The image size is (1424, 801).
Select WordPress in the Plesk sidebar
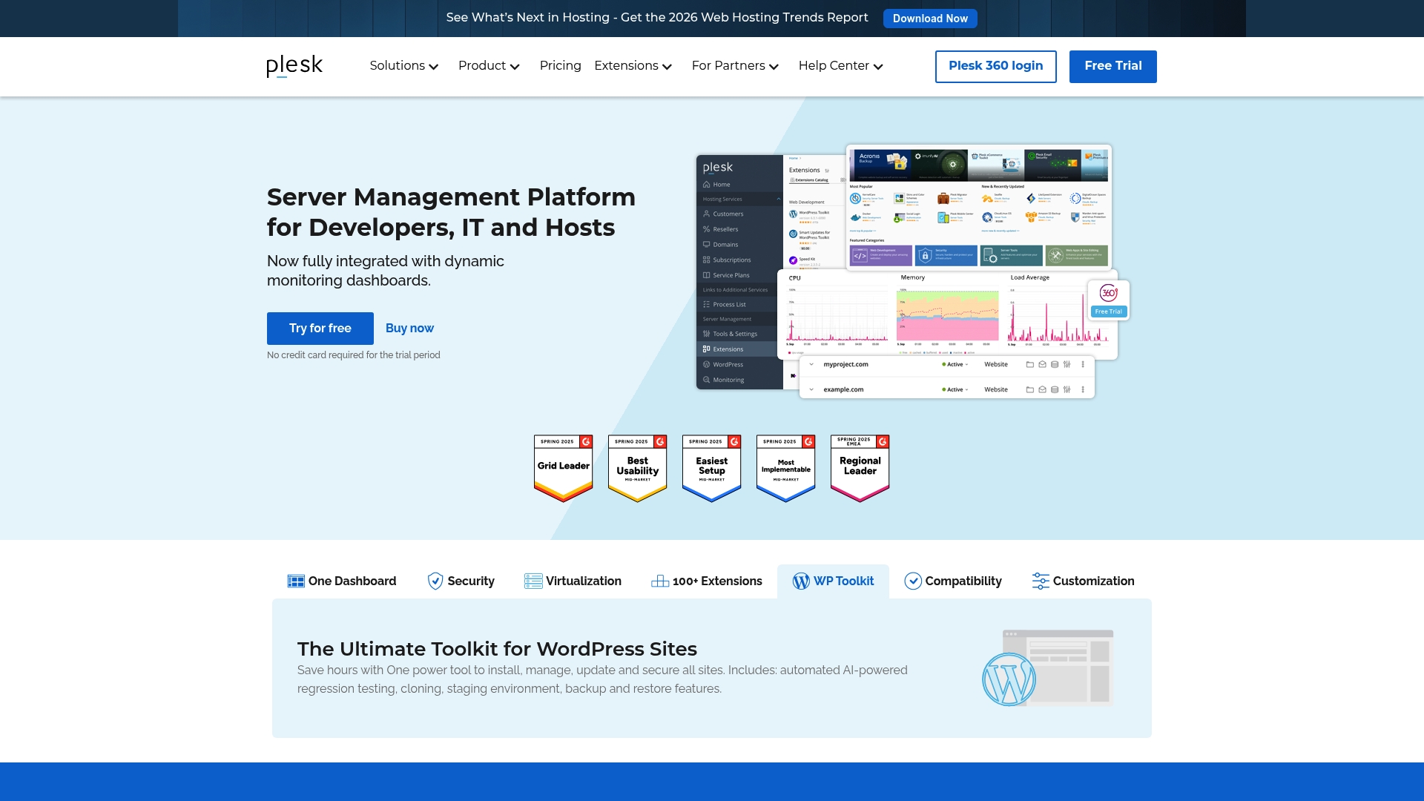(x=728, y=364)
